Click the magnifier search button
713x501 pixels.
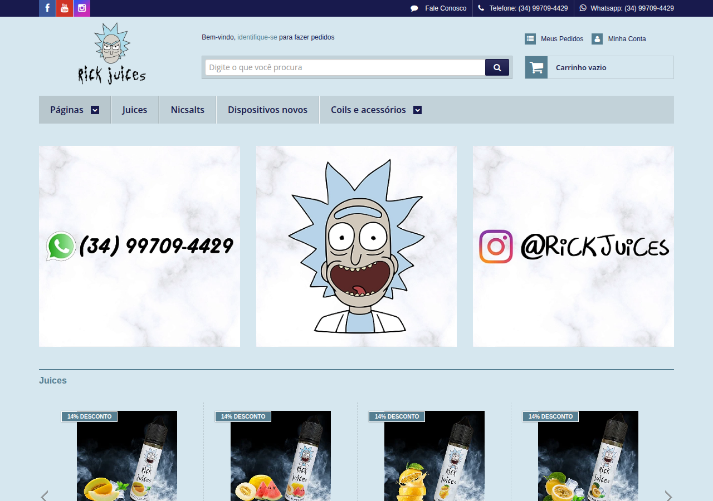[497, 67]
